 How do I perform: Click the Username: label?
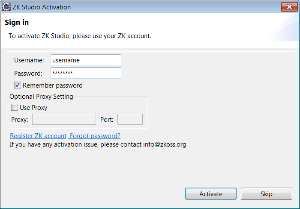point(29,60)
